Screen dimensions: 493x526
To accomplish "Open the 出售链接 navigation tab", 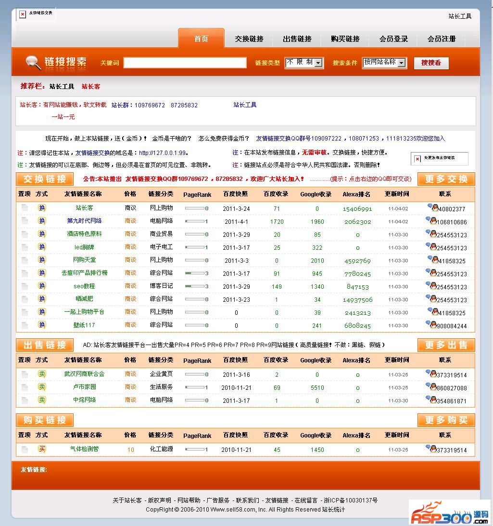I will [297, 39].
